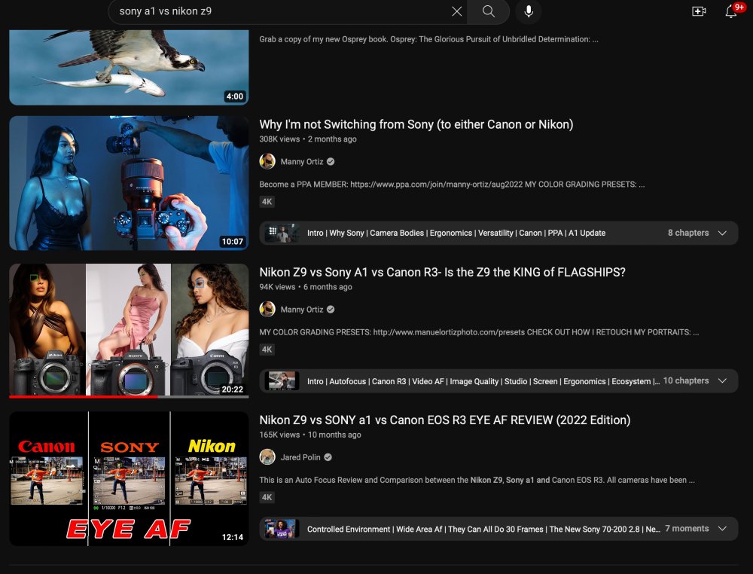This screenshot has width=753, height=574.
Task: Open Jared Polin channel avatar
Action: coord(267,456)
